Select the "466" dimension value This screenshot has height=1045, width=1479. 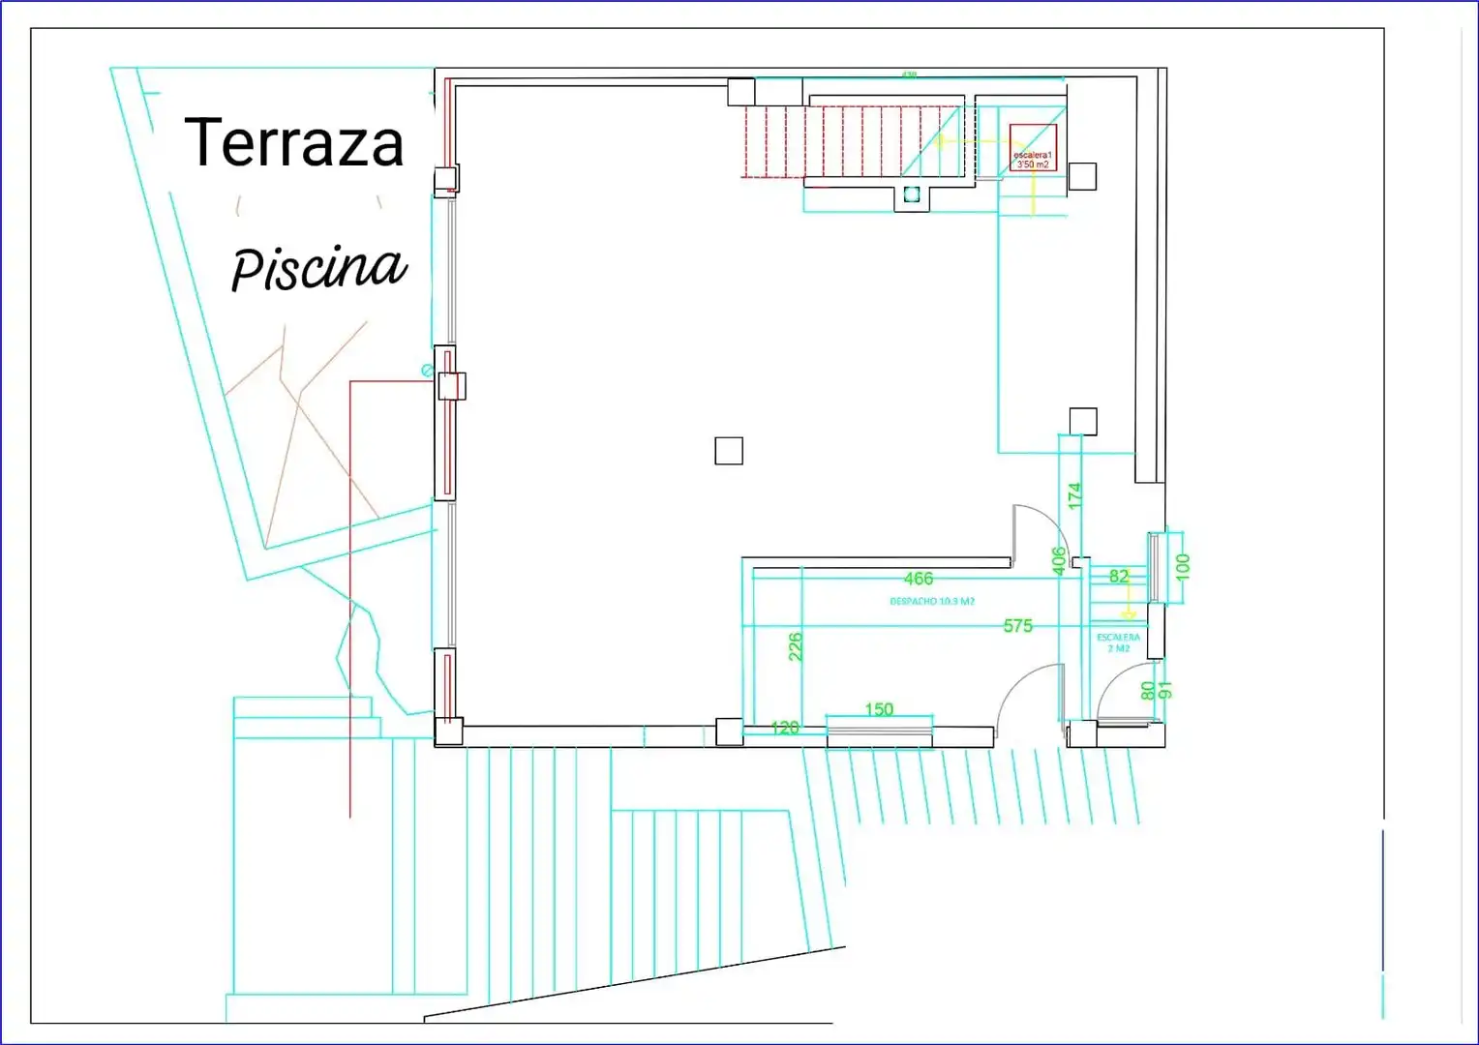919,579
